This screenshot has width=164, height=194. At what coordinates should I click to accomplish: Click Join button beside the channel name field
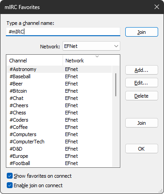(x=141, y=32)
